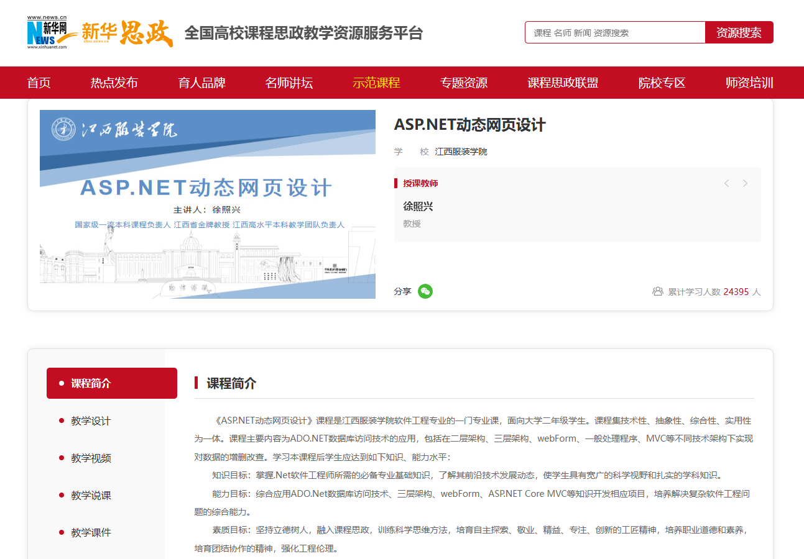Open the 热点发布 menu item
The width and height of the screenshot is (804, 559).
click(114, 83)
